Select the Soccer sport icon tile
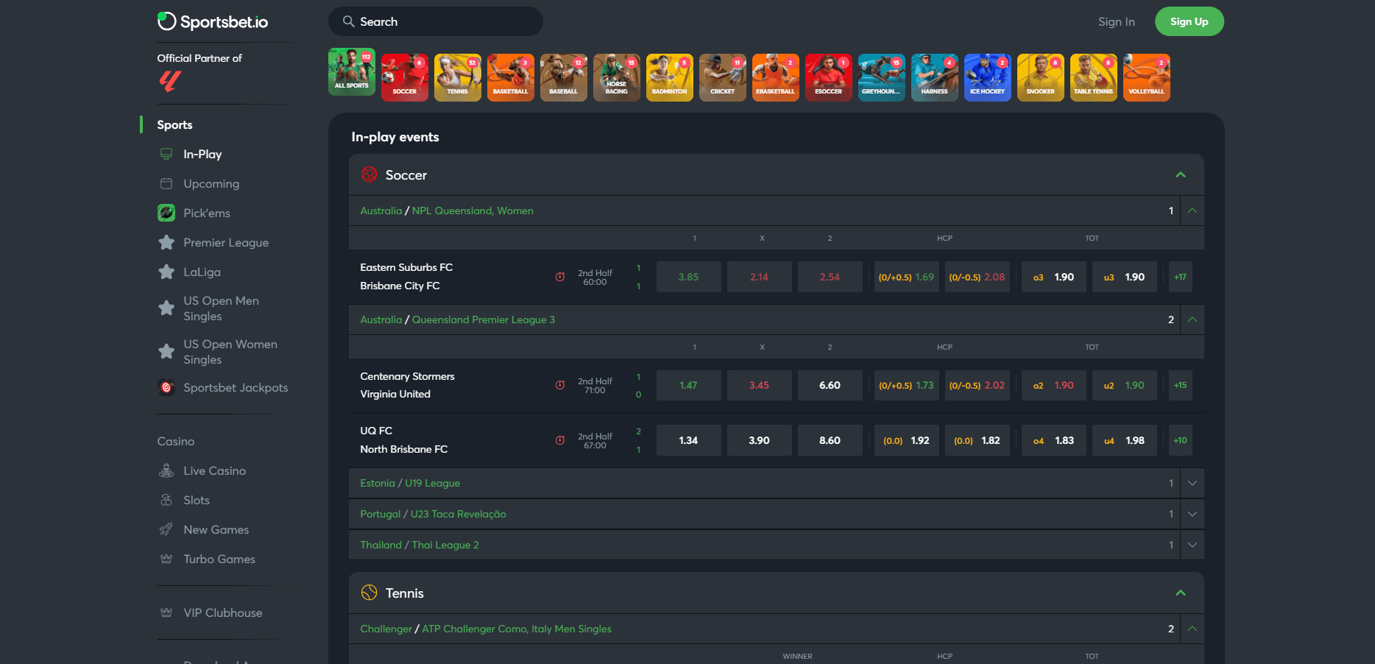Viewport: 1375px width, 664px height. 404,77
